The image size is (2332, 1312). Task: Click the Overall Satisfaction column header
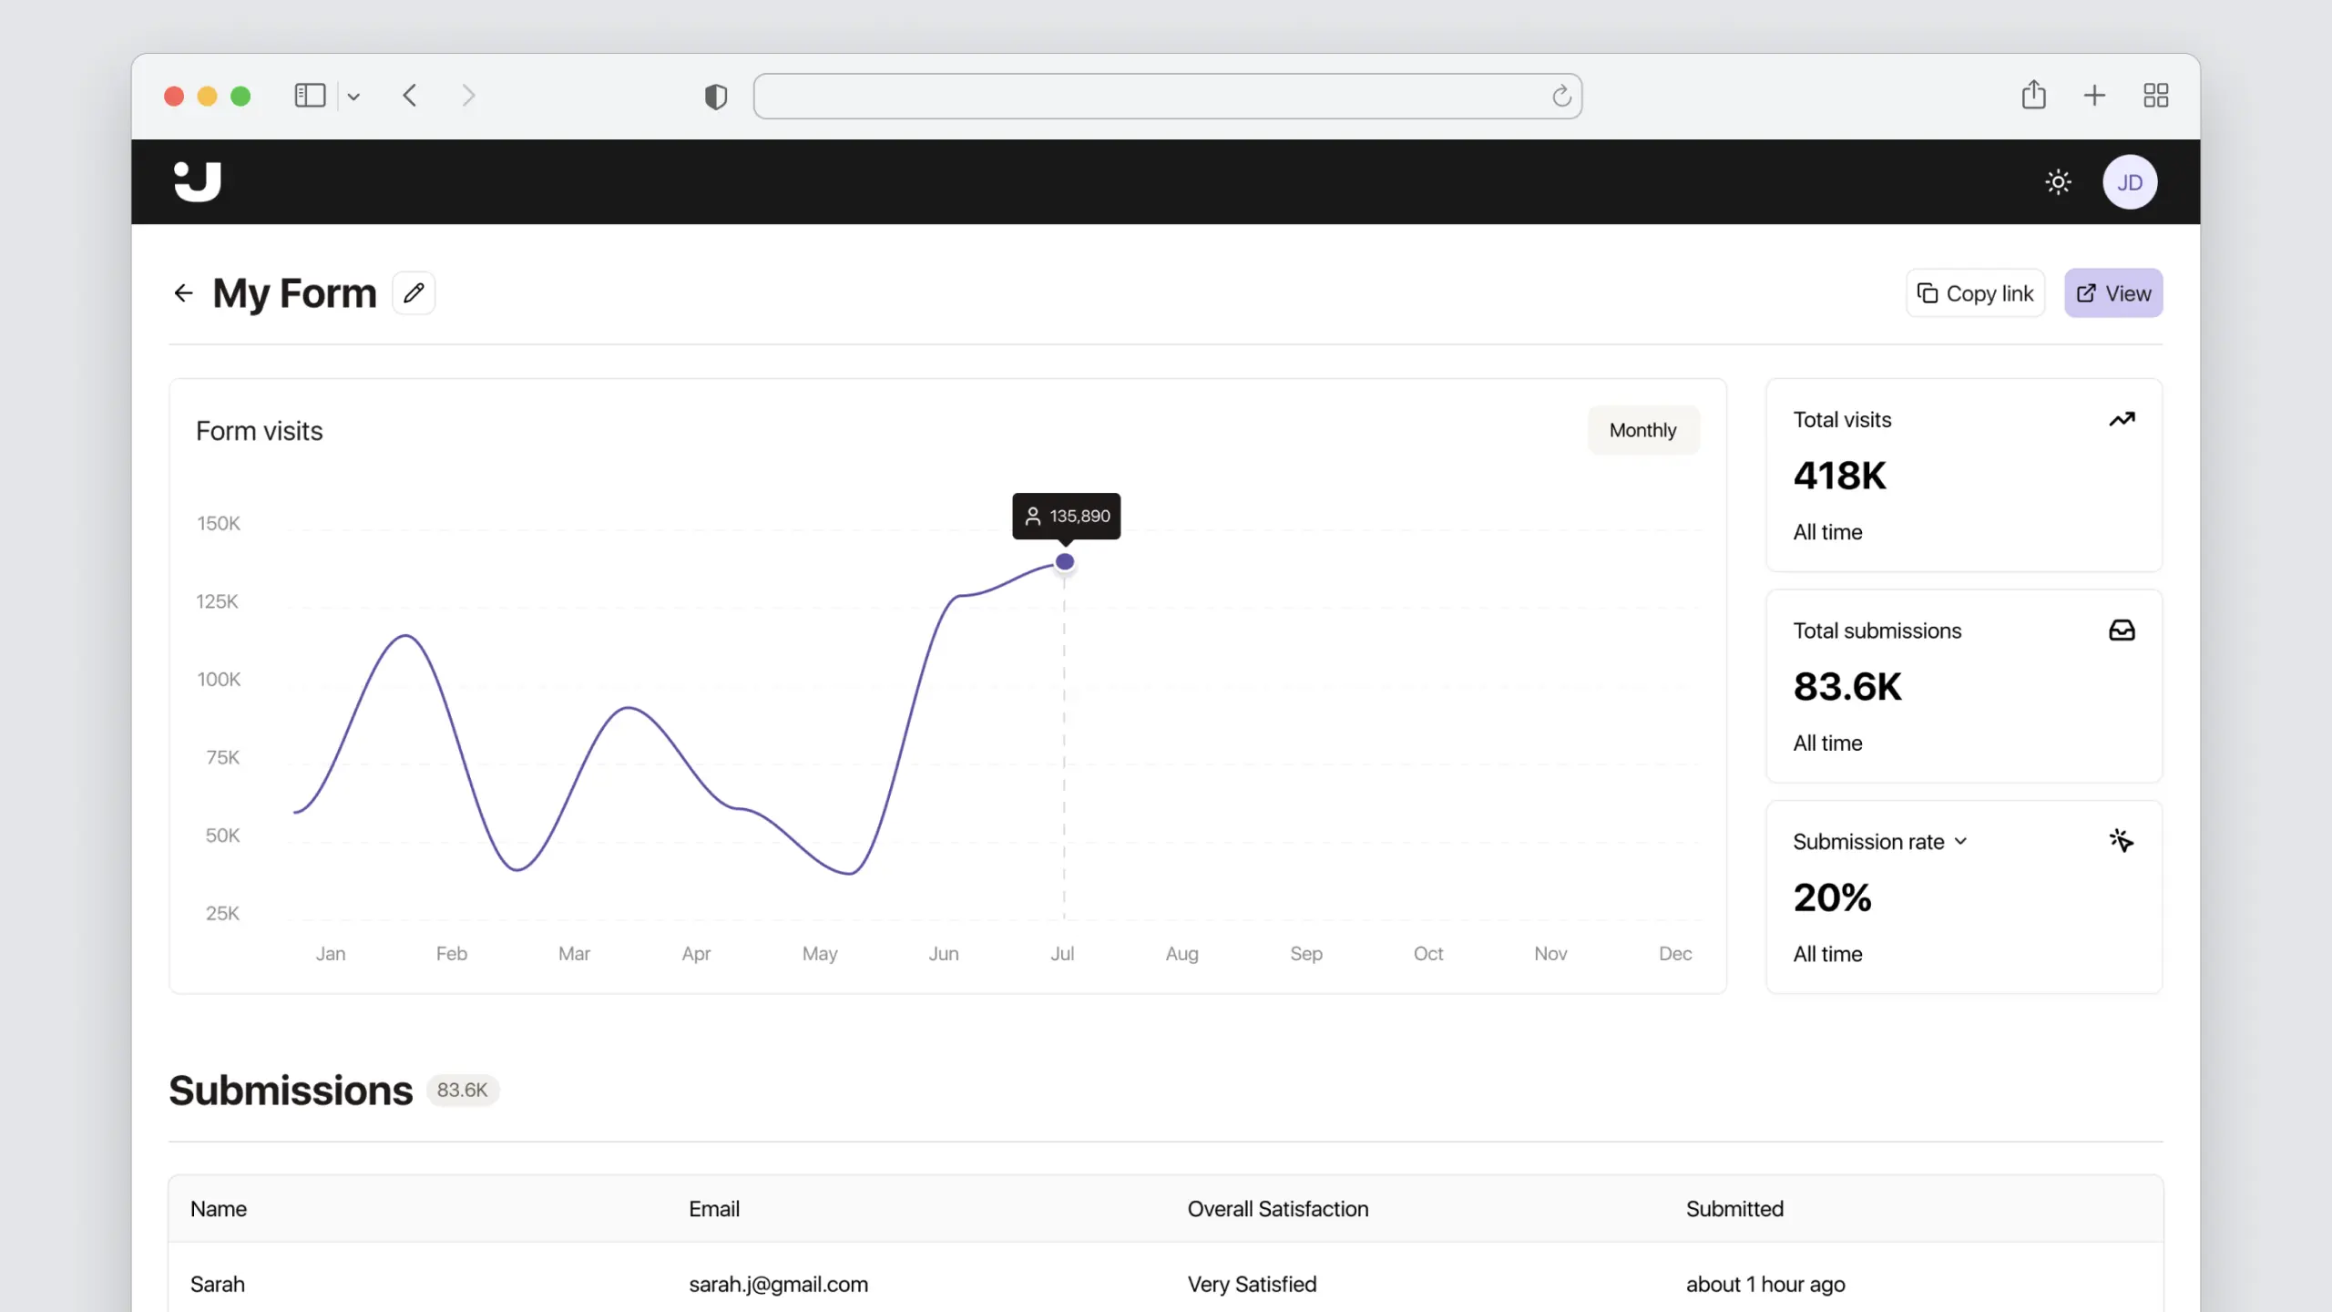click(x=1277, y=1209)
